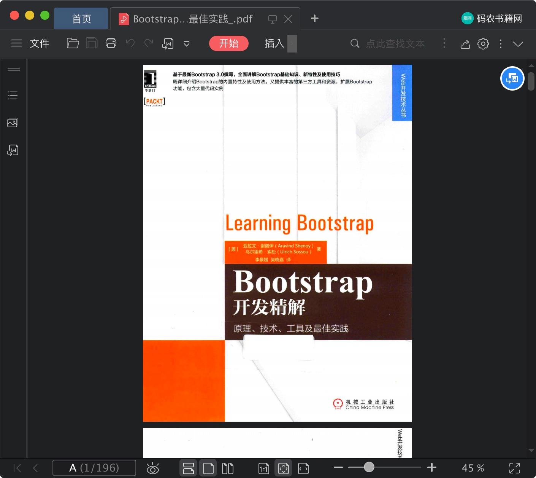Enter full screen mode
The width and height of the screenshot is (536, 478).
[x=515, y=468]
